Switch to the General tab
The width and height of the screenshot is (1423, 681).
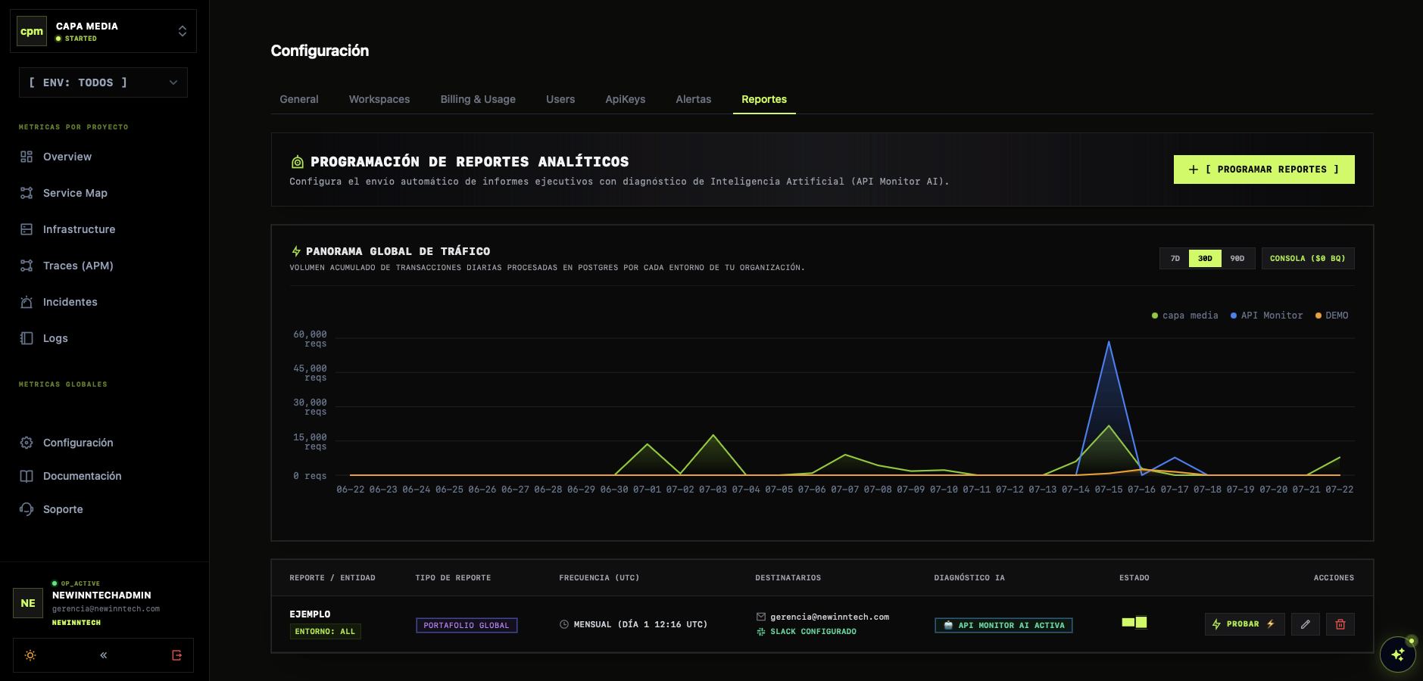click(299, 99)
